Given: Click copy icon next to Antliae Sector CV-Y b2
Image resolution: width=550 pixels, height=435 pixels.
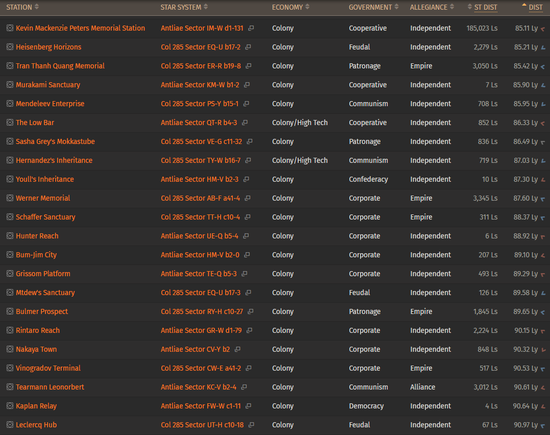Looking at the screenshot, I should pos(237,349).
